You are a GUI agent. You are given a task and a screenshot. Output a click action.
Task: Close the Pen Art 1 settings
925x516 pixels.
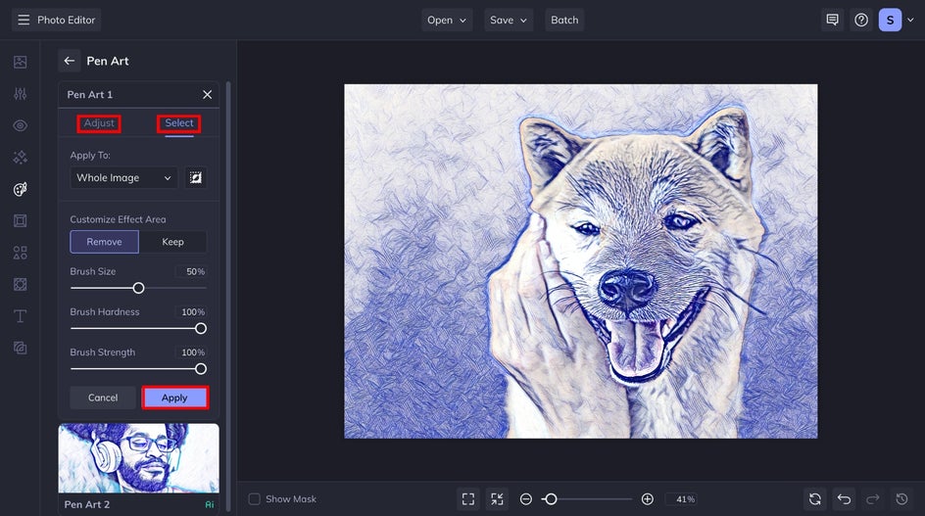click(x=207, y=94)
